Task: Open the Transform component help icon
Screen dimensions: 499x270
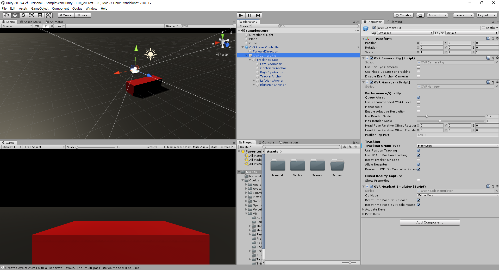Action: pos(488,38)
